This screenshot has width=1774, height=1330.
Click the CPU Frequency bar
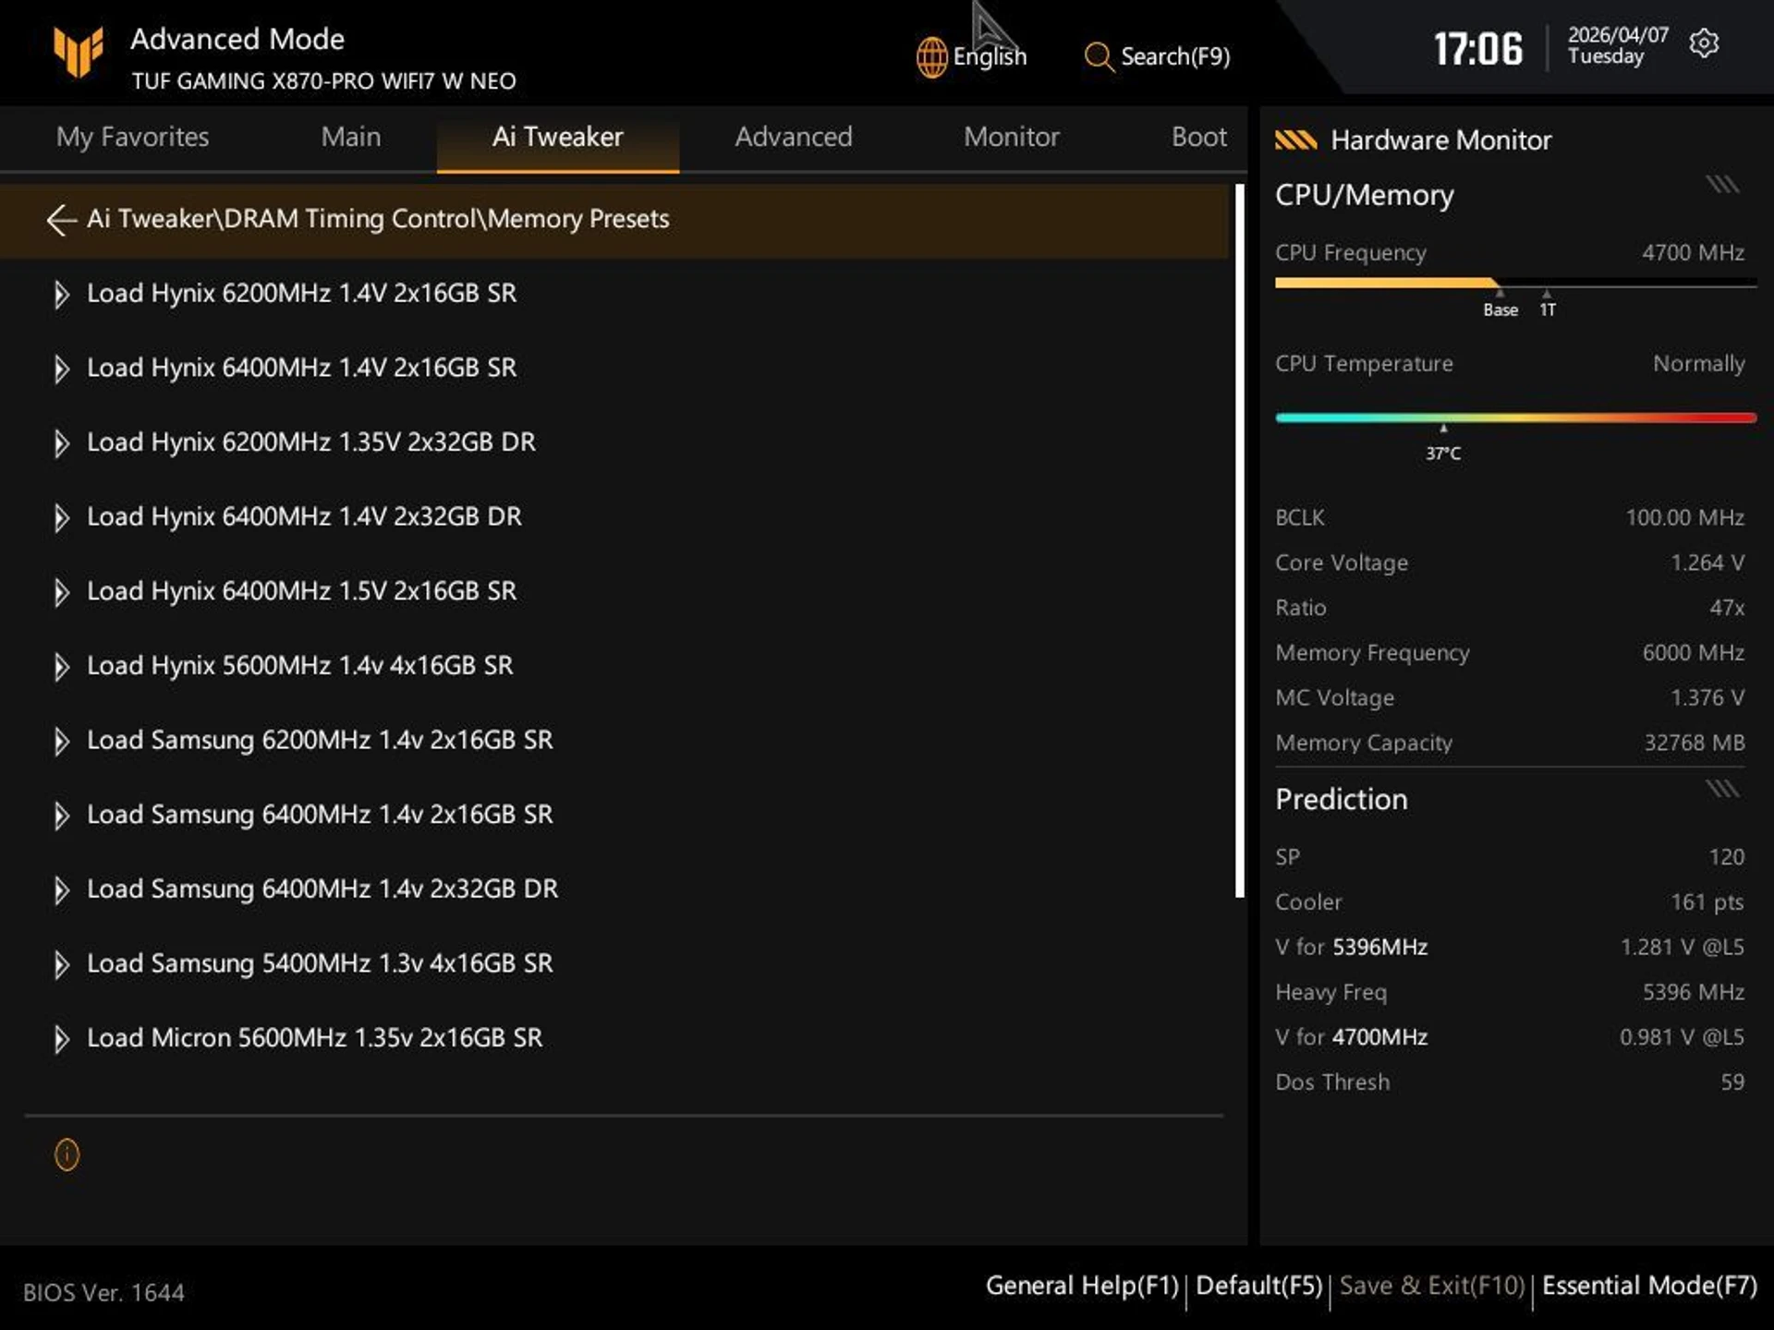point(1515,283)
